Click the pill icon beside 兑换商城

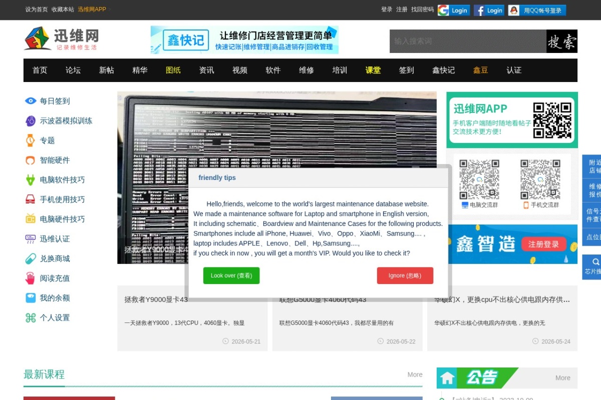(31, 258)
